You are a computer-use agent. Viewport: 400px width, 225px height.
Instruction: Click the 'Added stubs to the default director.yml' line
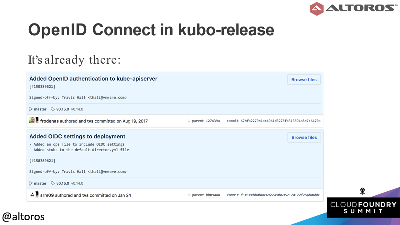point(79,150)
